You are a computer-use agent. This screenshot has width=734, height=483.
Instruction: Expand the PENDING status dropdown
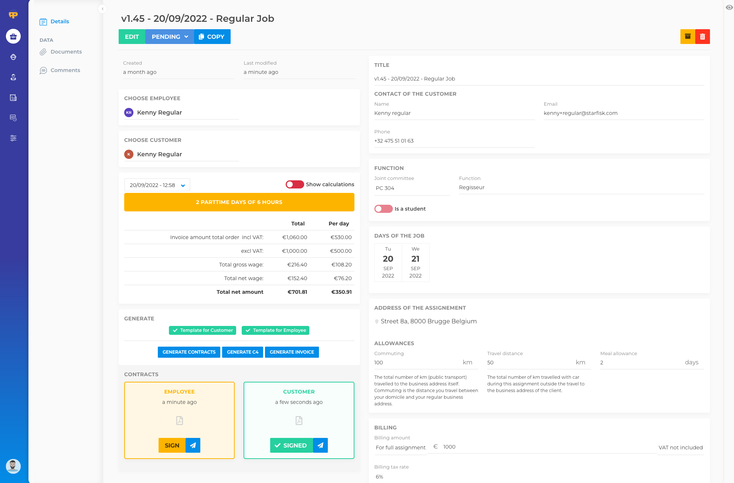pos(170,37)
